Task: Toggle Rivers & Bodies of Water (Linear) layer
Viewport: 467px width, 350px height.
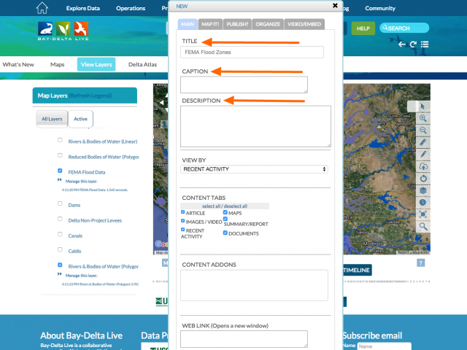Action: (x=60, y=140)
